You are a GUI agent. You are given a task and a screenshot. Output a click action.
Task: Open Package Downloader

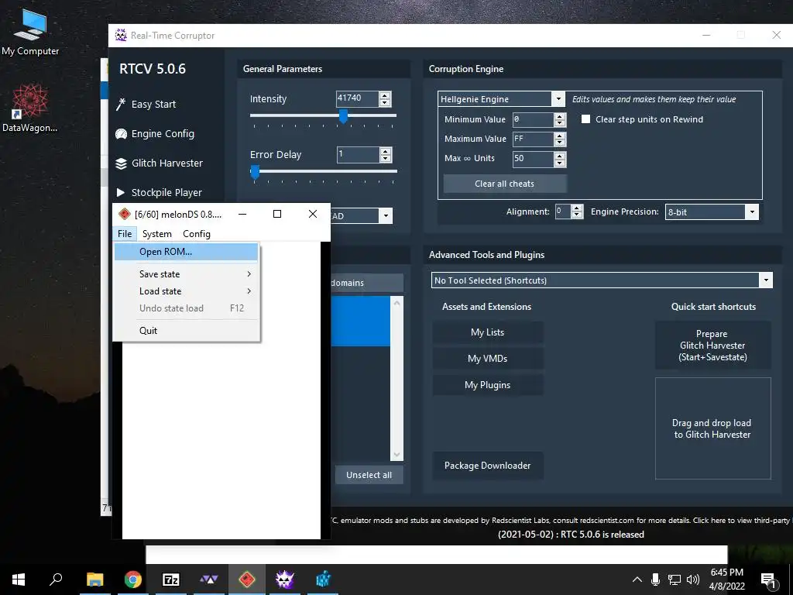488,466
